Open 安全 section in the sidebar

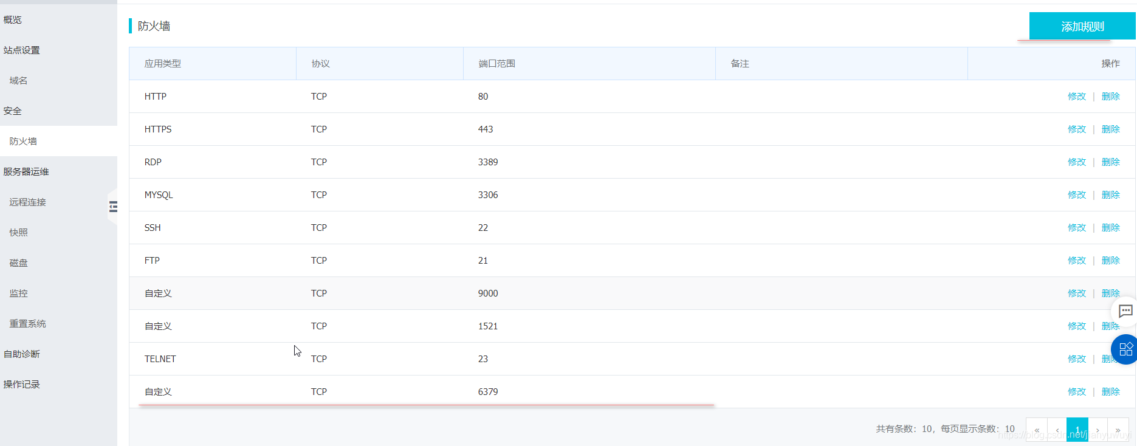click(13, 111)
